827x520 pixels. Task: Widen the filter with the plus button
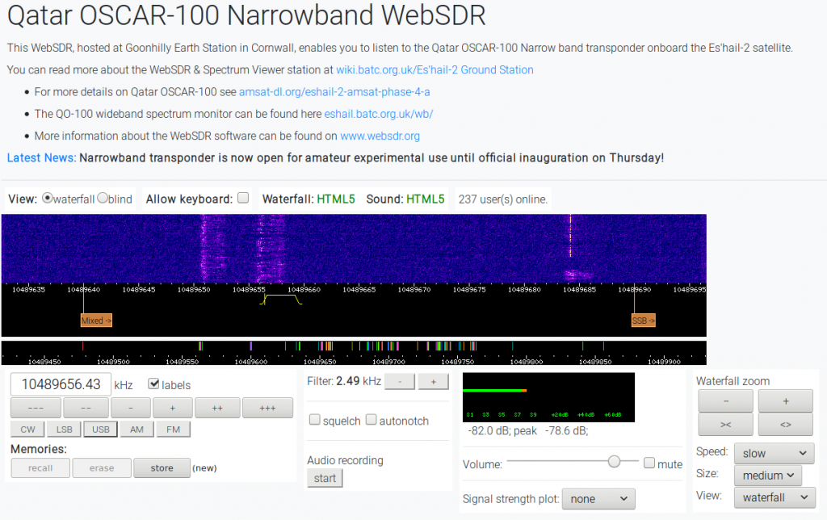click(434, 381)
